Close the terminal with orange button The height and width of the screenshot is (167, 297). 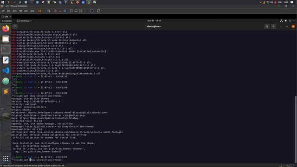click(x=293, y=27)
